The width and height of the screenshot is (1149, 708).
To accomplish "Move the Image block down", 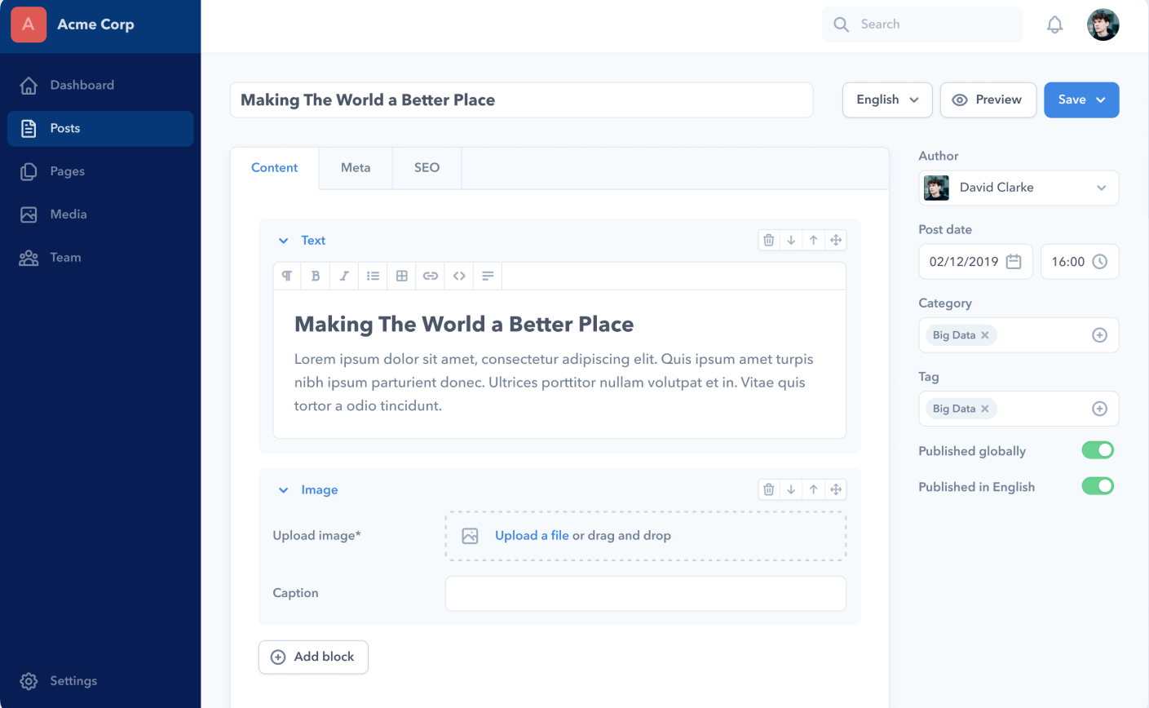I will click(791, 489).
